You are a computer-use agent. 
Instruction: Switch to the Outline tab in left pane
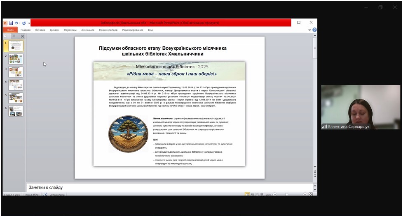[13, 36]
